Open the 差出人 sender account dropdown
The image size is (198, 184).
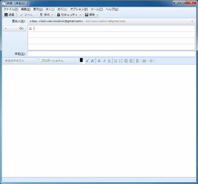[111, 21]
